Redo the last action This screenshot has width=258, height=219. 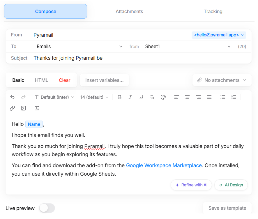coord(23,97)
